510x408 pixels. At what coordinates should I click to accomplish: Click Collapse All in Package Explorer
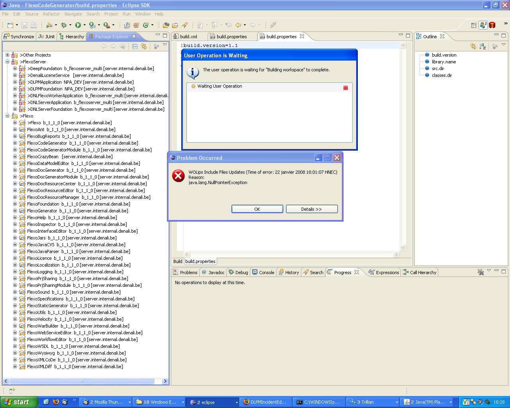(135, 46)
